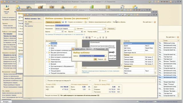Click scroll down arrow of available fields list

(x=76, y=73)
